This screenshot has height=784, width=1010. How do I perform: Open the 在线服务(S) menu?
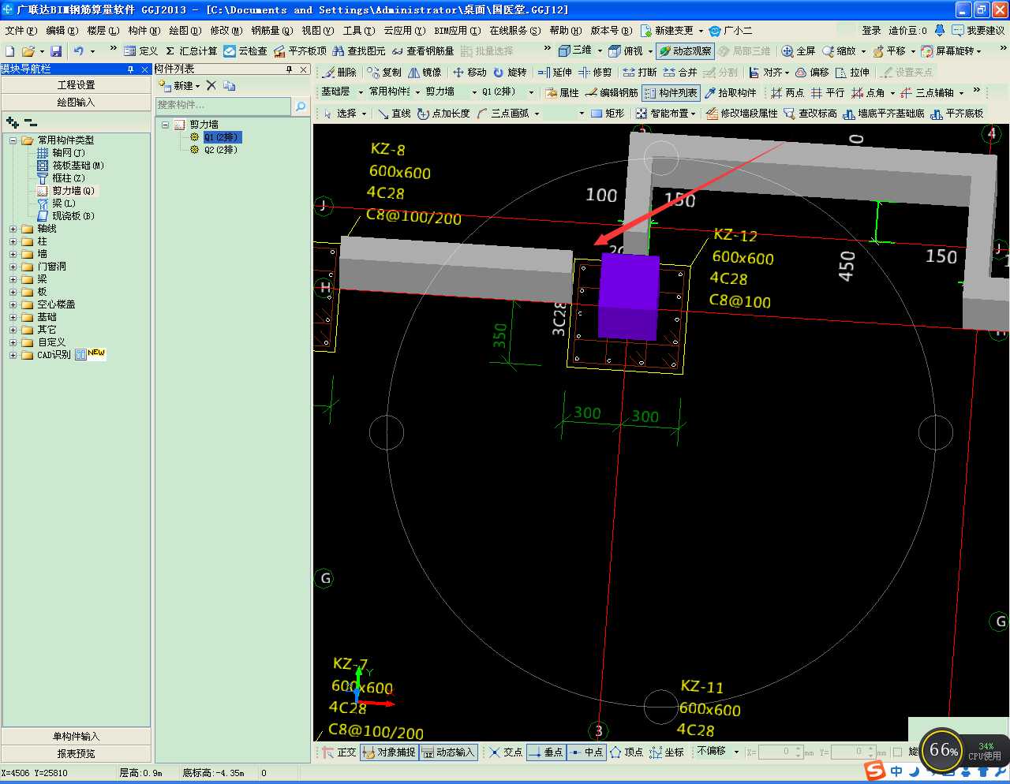(x=515, y=31)
